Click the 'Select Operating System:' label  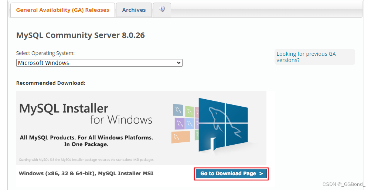coord(45,53)
